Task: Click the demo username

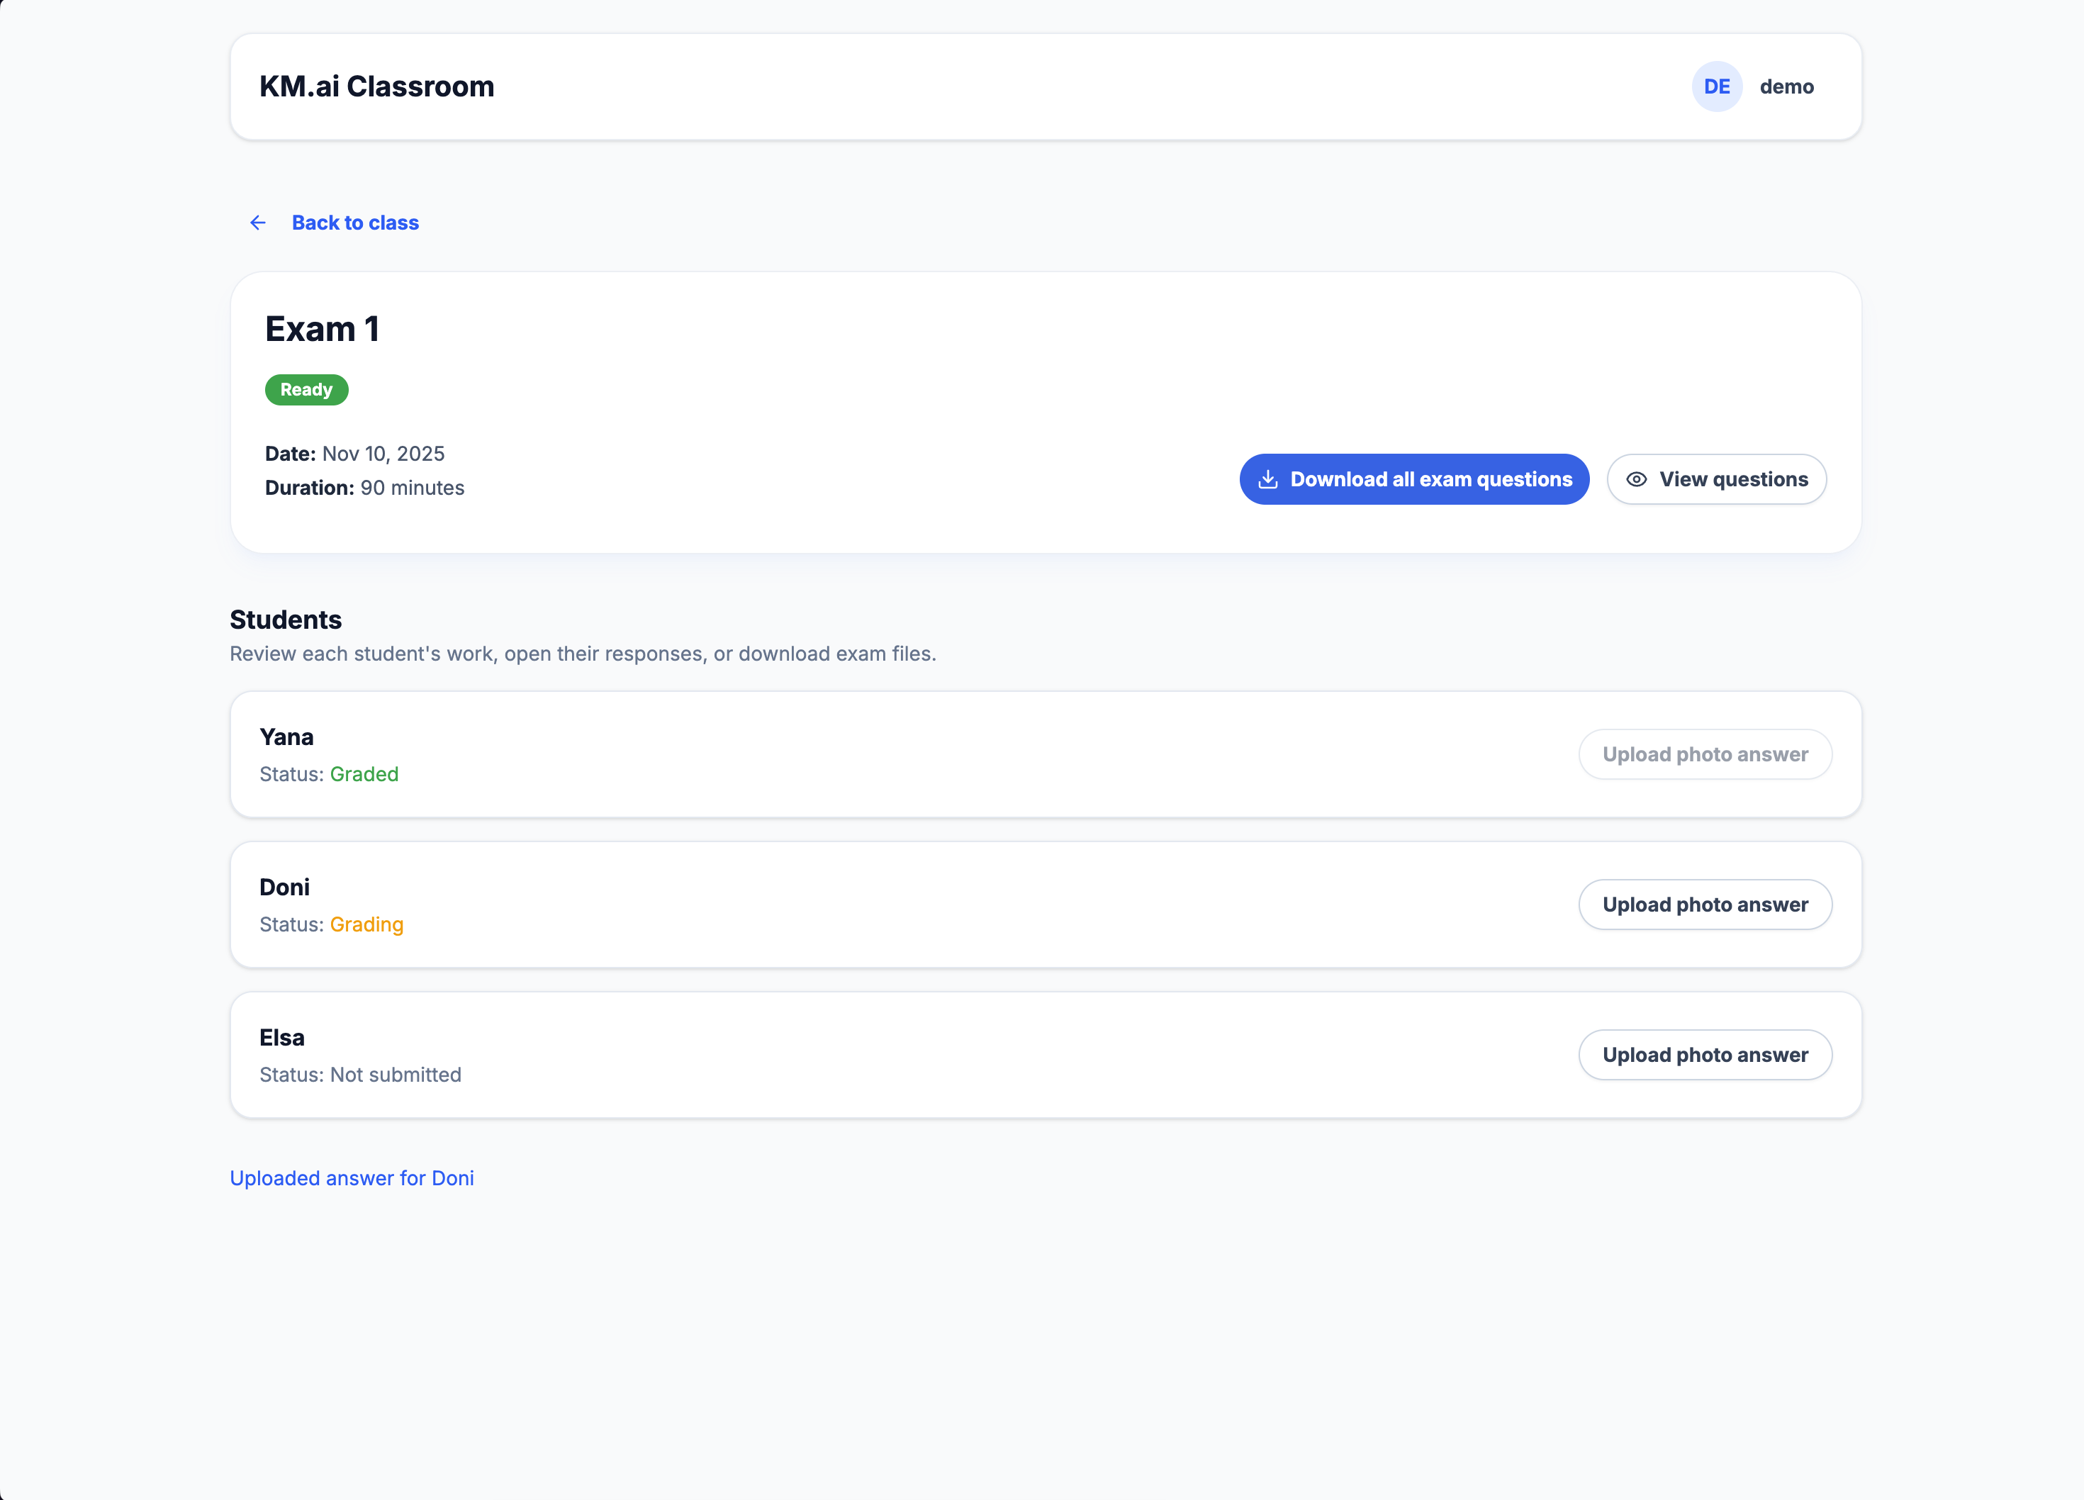Action: tap(1786, 86)
